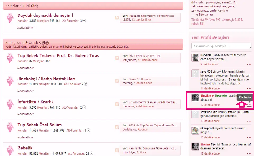Open interaction dots on sevgi058 13 dakika önce message
The width and height of the screenshot is (254, 156).
[249, 121]
